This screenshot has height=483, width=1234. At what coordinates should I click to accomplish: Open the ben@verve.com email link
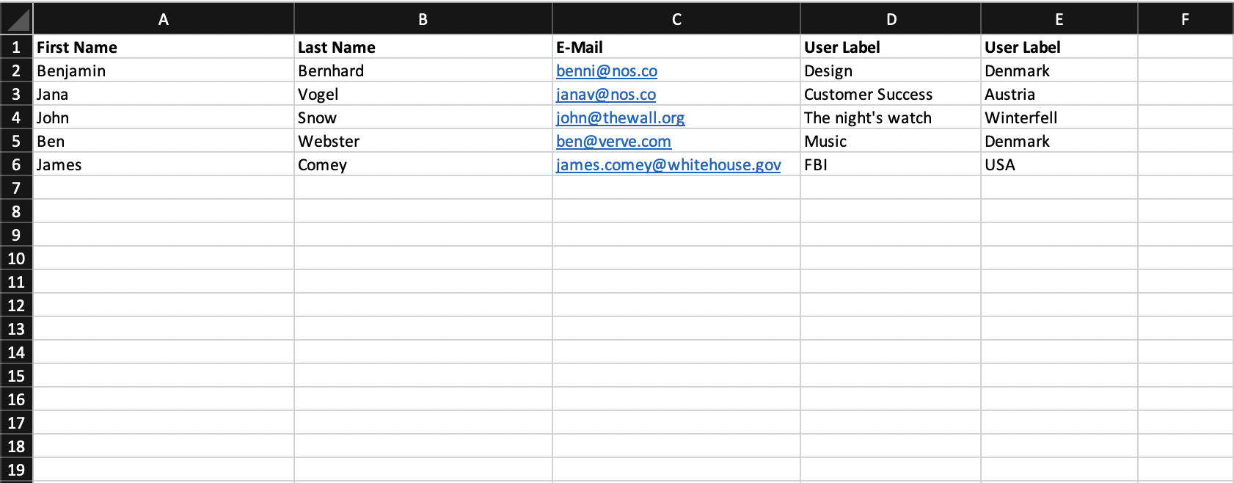click(614, 142)
